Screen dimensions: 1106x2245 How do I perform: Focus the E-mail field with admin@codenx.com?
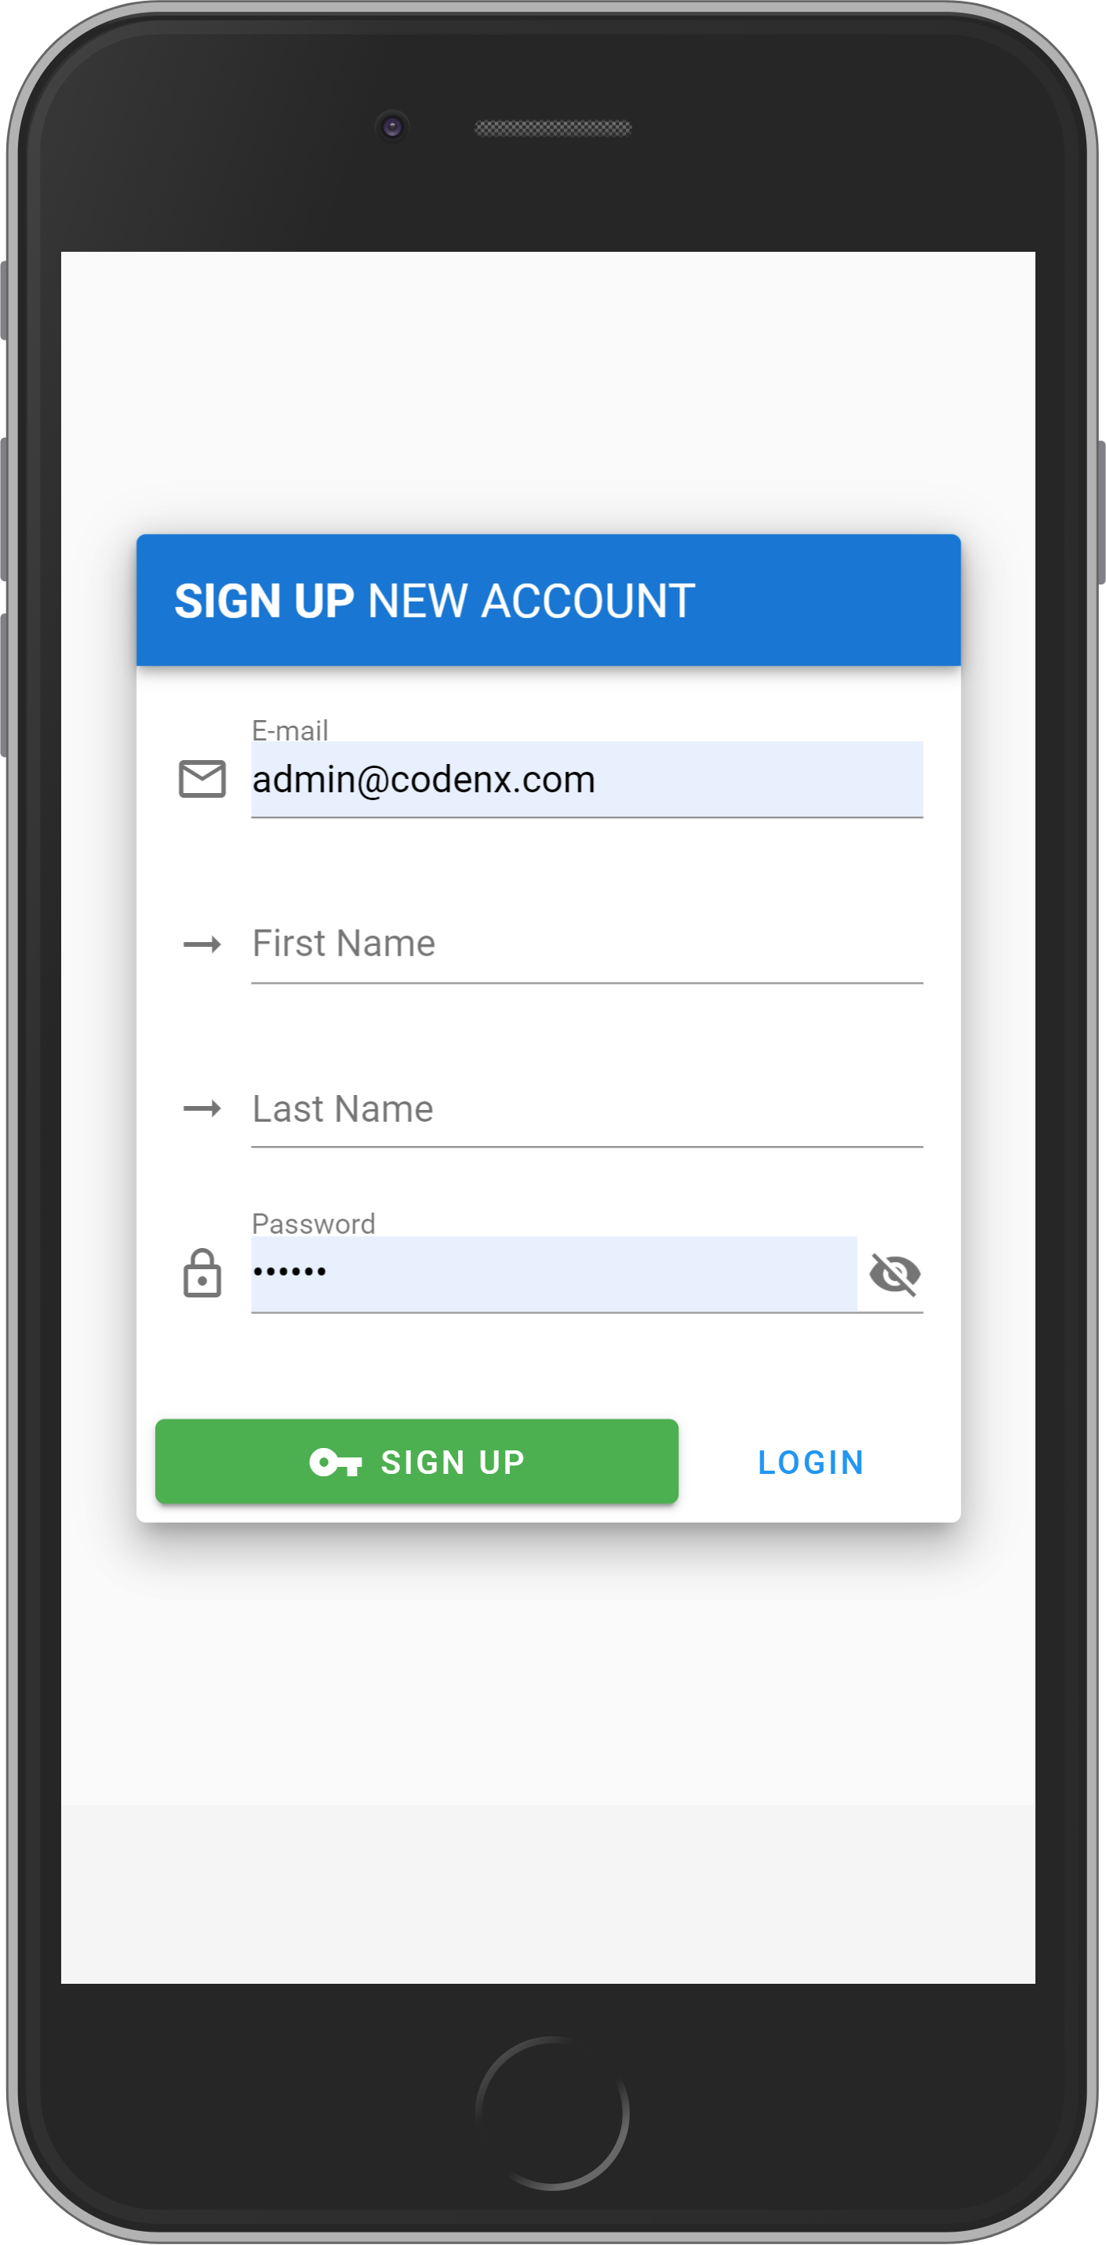coord(587,779)
